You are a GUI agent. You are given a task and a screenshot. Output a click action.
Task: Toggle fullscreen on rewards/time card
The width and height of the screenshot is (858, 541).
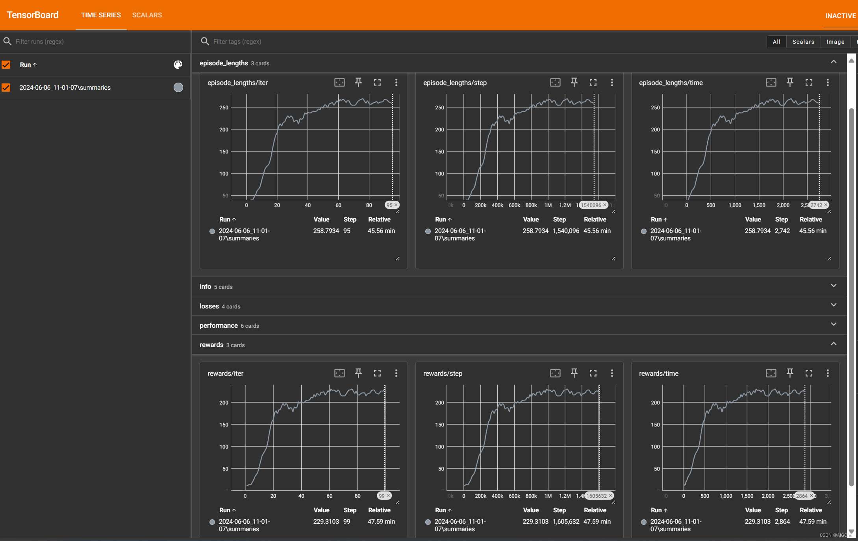click(x=809, y=373)
